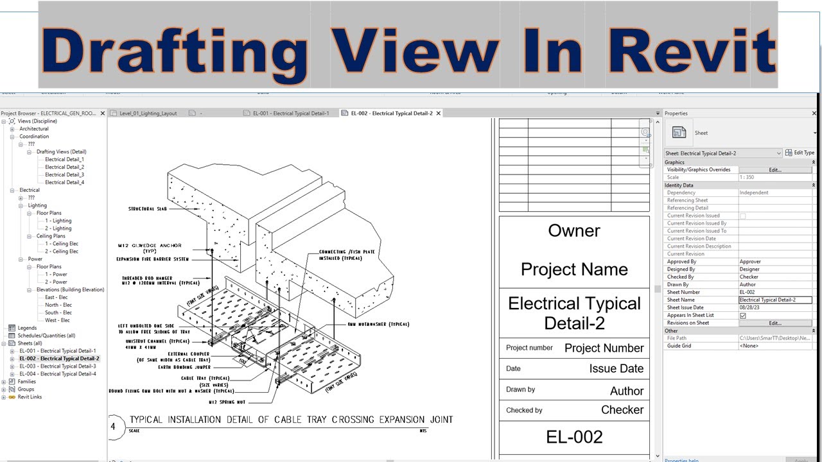
Task: Expand the Architectural node
Action: pyautogui.click(x=12, y=129)
